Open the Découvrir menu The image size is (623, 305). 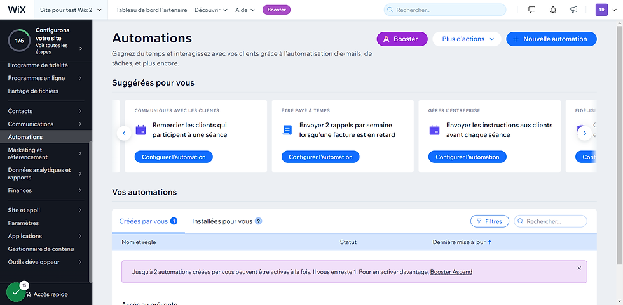211,10
